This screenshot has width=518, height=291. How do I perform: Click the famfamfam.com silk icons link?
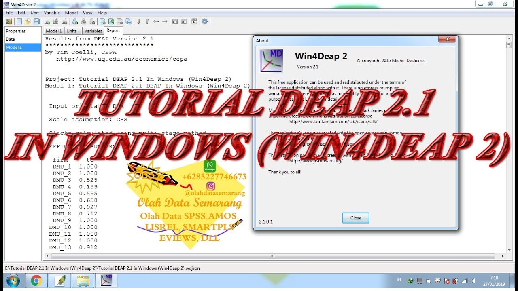[333, 121]
